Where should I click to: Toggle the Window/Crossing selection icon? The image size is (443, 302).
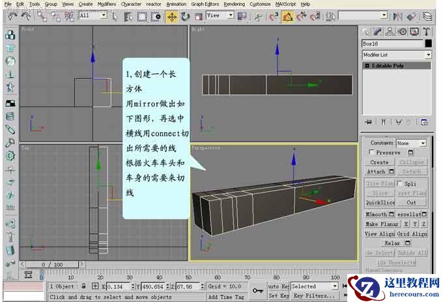pos(156,17)
